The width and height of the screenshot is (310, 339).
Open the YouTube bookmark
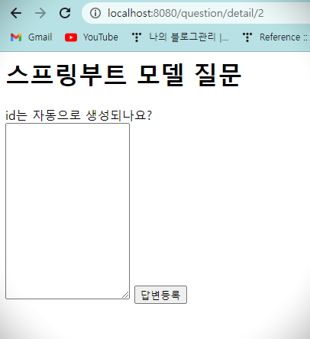point(92,37)
